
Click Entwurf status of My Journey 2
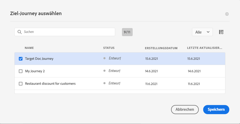click(x=115, y=71)
